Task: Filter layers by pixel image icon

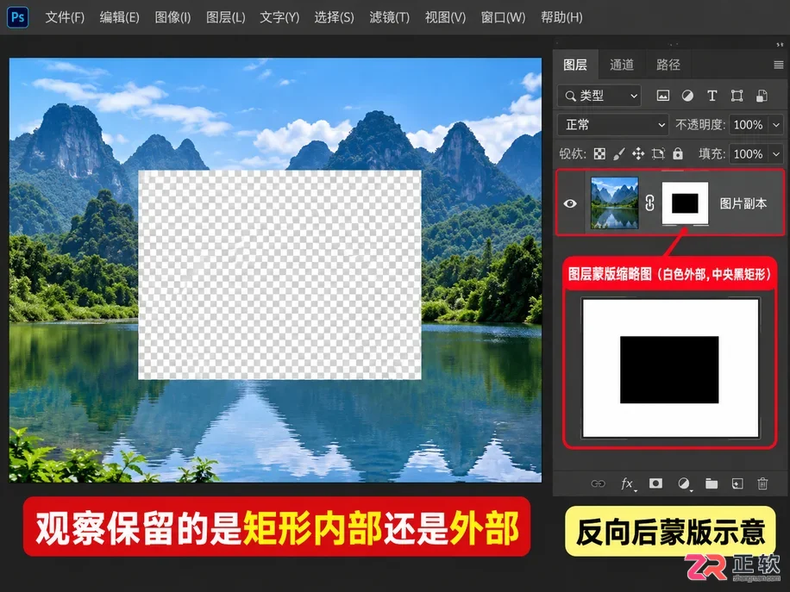Action: 663,96
